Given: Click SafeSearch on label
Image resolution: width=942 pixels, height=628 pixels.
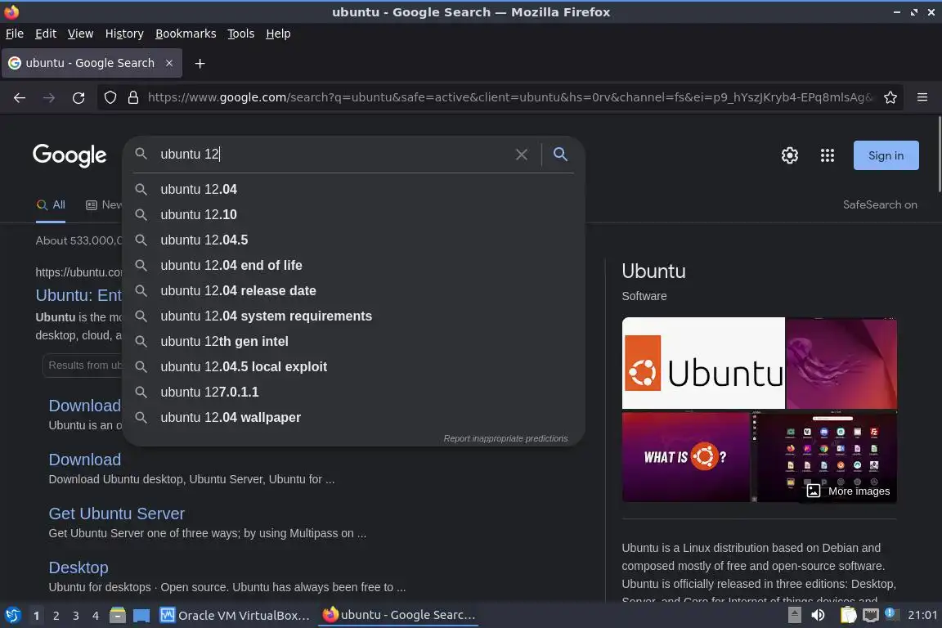Looking at the screenshot, I should coord(880,205).
